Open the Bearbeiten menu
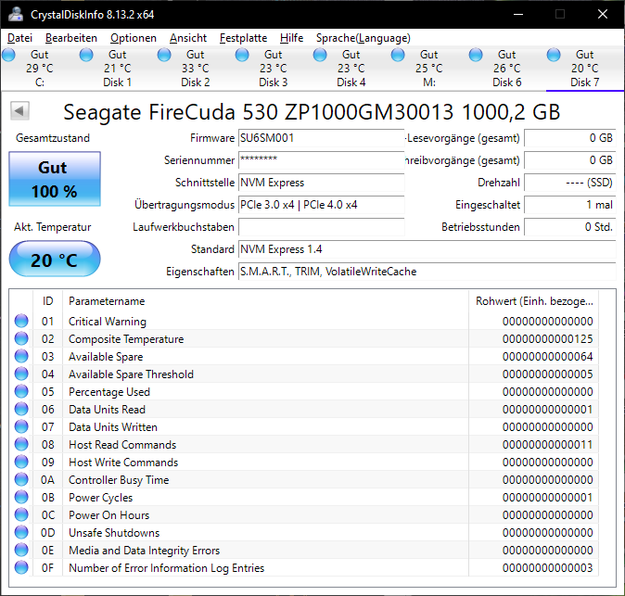625x596 pixels. click(71, 38)
